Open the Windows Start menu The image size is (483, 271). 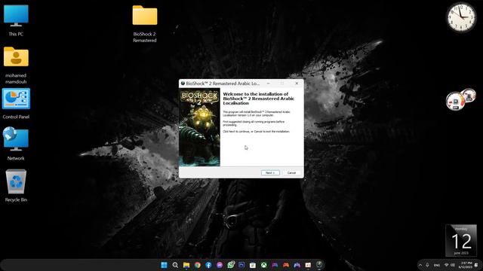pos(165,265)
